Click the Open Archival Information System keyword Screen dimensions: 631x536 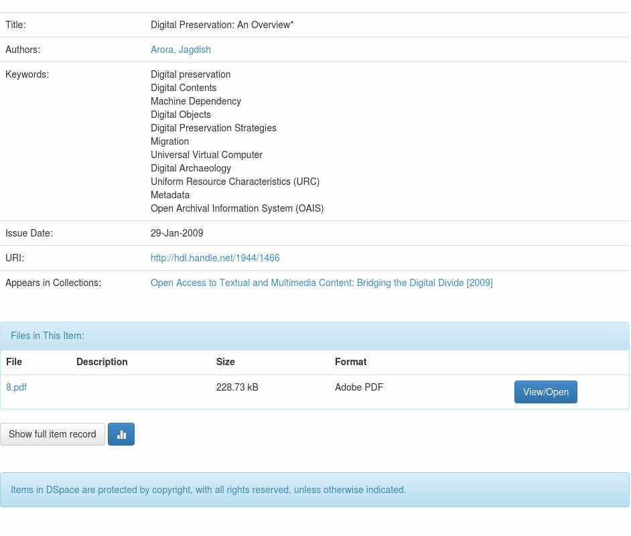tap(237, 208)
